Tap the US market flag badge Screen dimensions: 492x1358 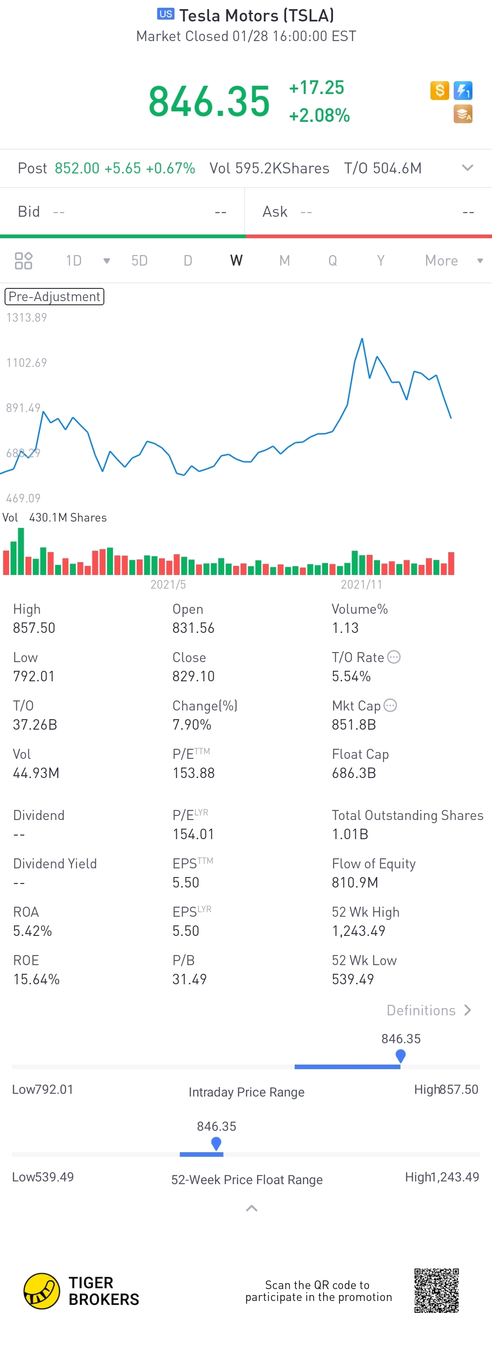coord(166,14)
